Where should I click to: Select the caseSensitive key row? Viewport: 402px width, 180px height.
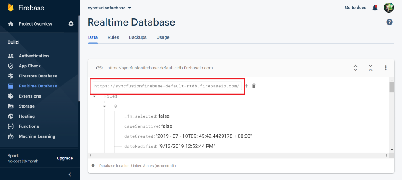[x=148, y=126]
